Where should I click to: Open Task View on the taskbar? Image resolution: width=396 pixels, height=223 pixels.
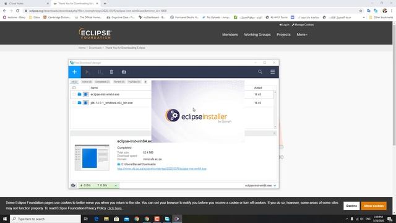[x=86, y=219]
